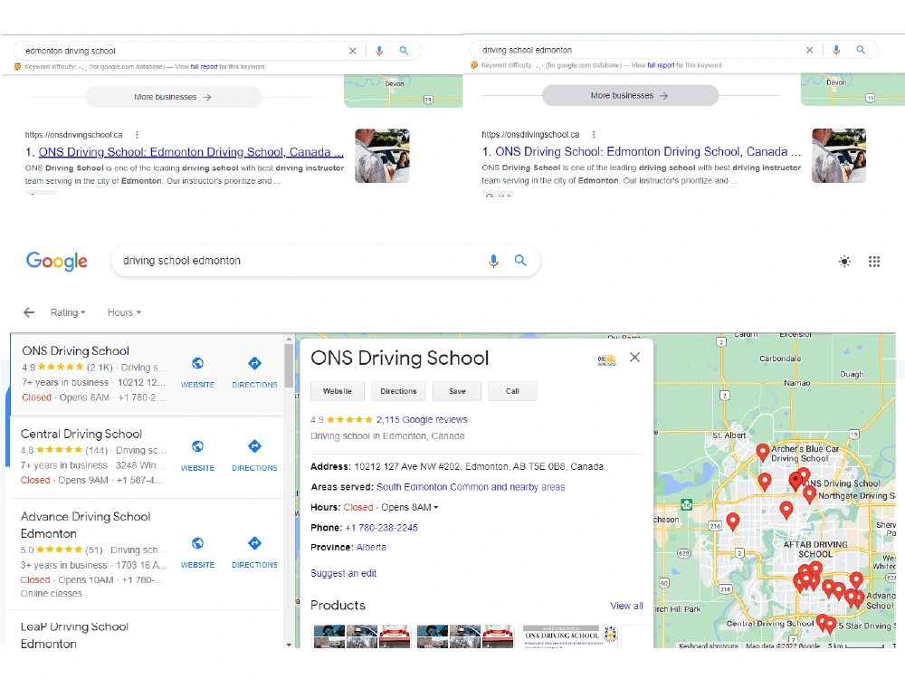
Task: Open left 'ONS Driving School: Edmonton' result title
Action: pyautogui.click(x=190, y=152)
